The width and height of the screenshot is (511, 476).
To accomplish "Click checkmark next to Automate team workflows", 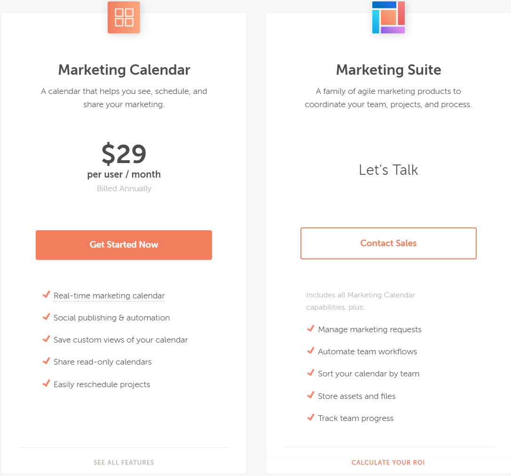I will pyautogui.click(x=311, y=351).
